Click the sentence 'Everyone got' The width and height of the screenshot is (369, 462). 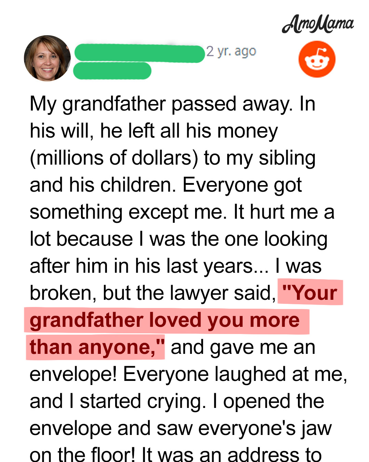[242, 185]
